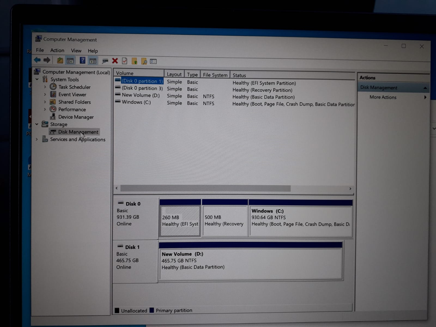
Task: Expand Services and Applications node
Action: 37,139
